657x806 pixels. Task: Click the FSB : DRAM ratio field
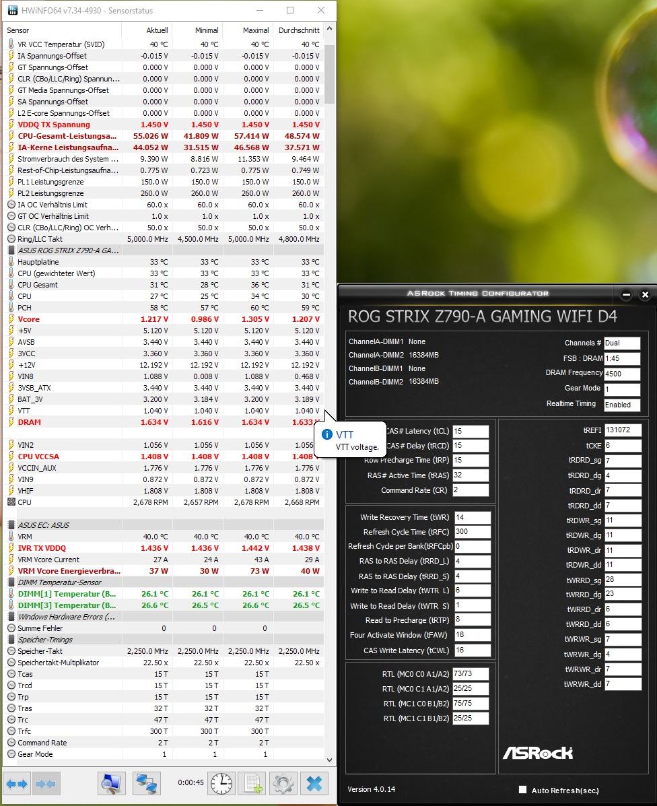click(x=622, y=358)
